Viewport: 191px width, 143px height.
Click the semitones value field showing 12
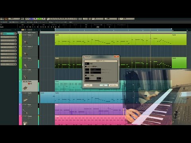tap(87, 64)
